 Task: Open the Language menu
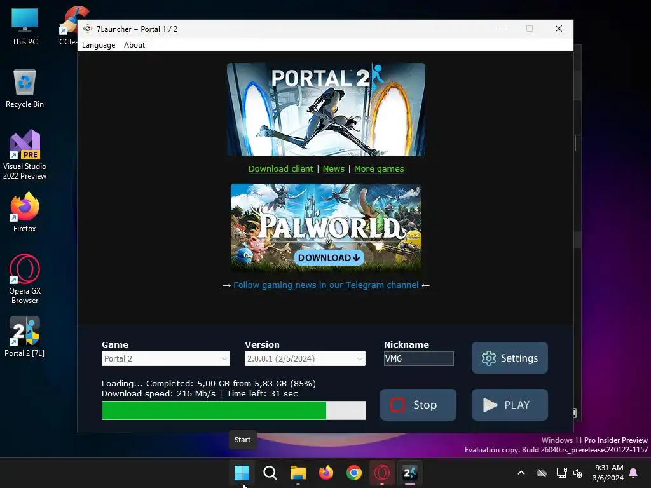point(99,45)
